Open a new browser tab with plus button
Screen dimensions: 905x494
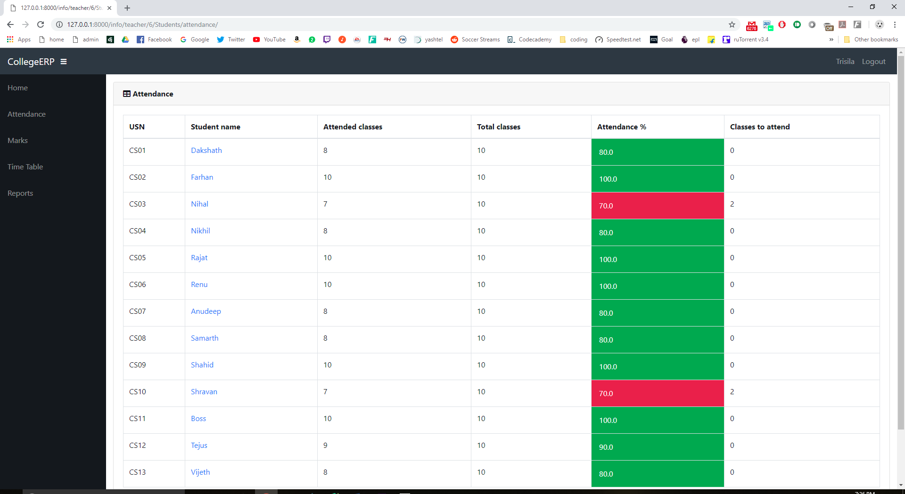pos(127,8)
